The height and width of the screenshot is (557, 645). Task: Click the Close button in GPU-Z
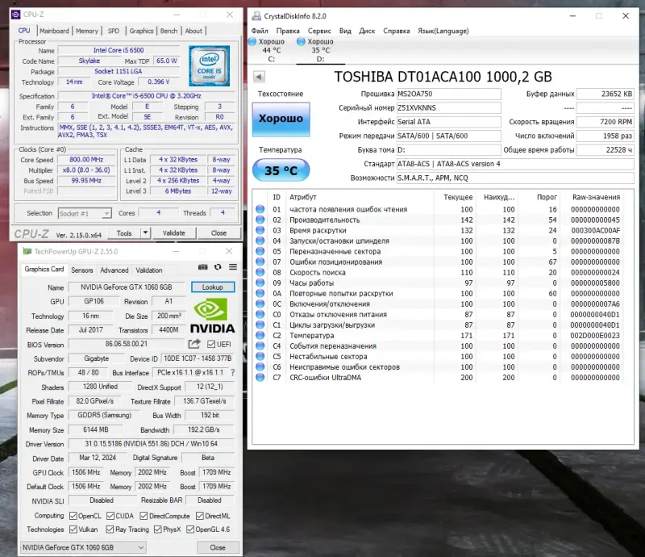pos(218,547)
